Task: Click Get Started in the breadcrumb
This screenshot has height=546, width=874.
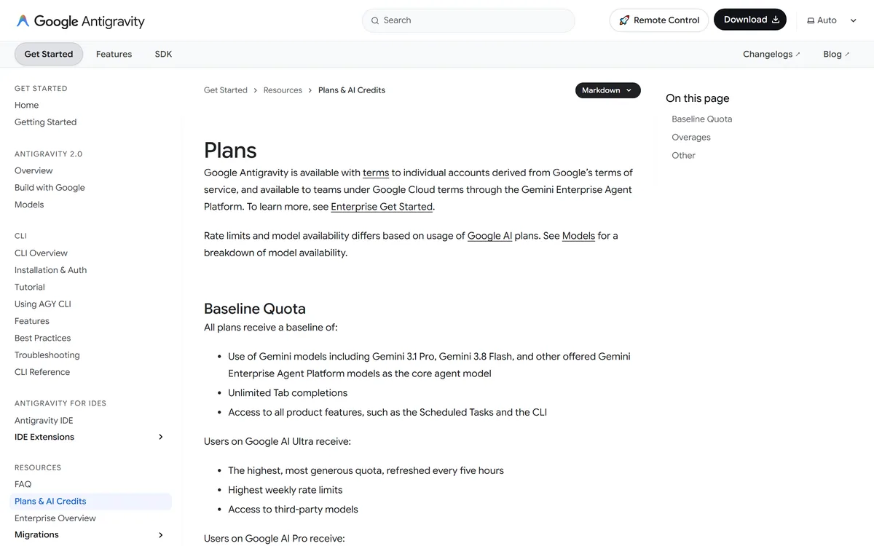Action: (226, 90)
